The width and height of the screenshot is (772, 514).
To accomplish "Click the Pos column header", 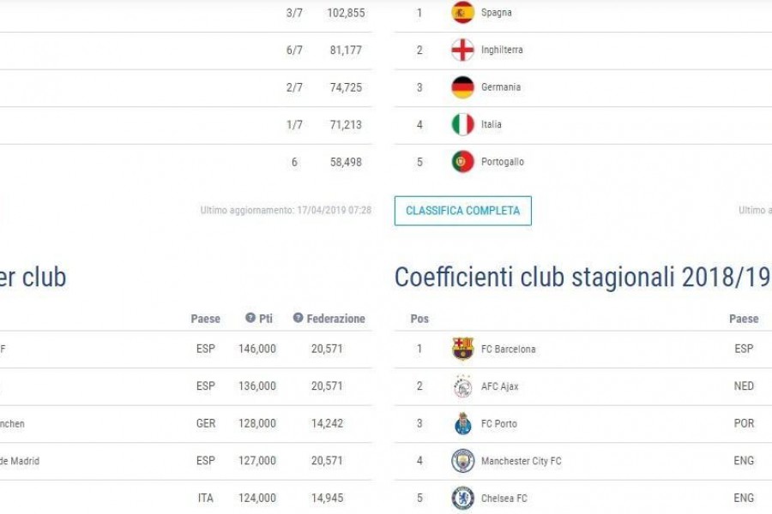I will [419, 319].
